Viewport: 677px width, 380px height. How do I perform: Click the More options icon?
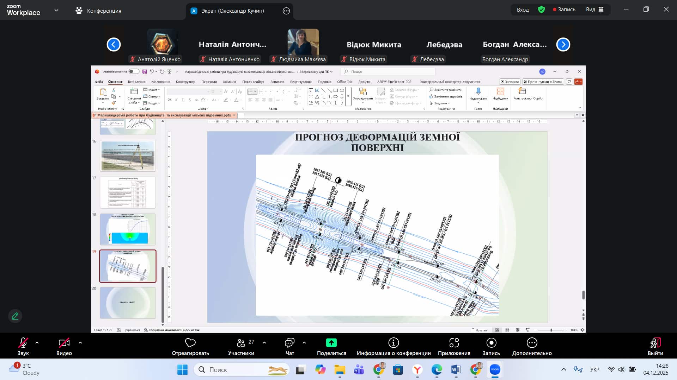532,343
